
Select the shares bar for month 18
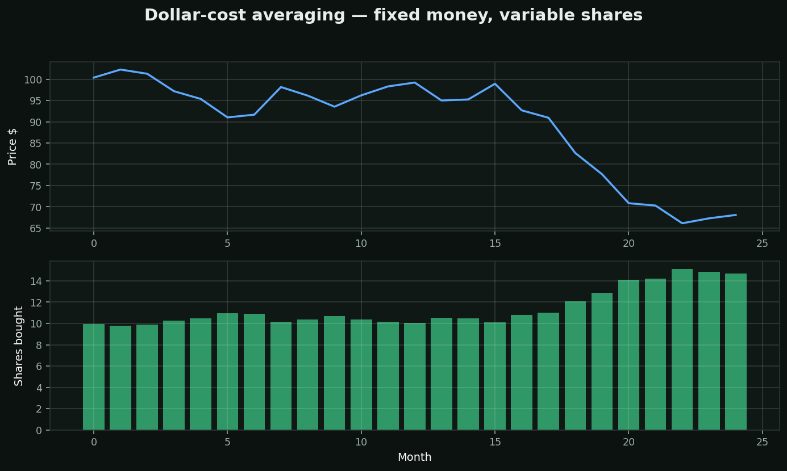click(575, 365)
